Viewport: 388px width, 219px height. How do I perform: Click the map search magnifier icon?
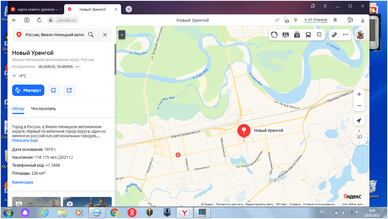[x=91, y=35]
